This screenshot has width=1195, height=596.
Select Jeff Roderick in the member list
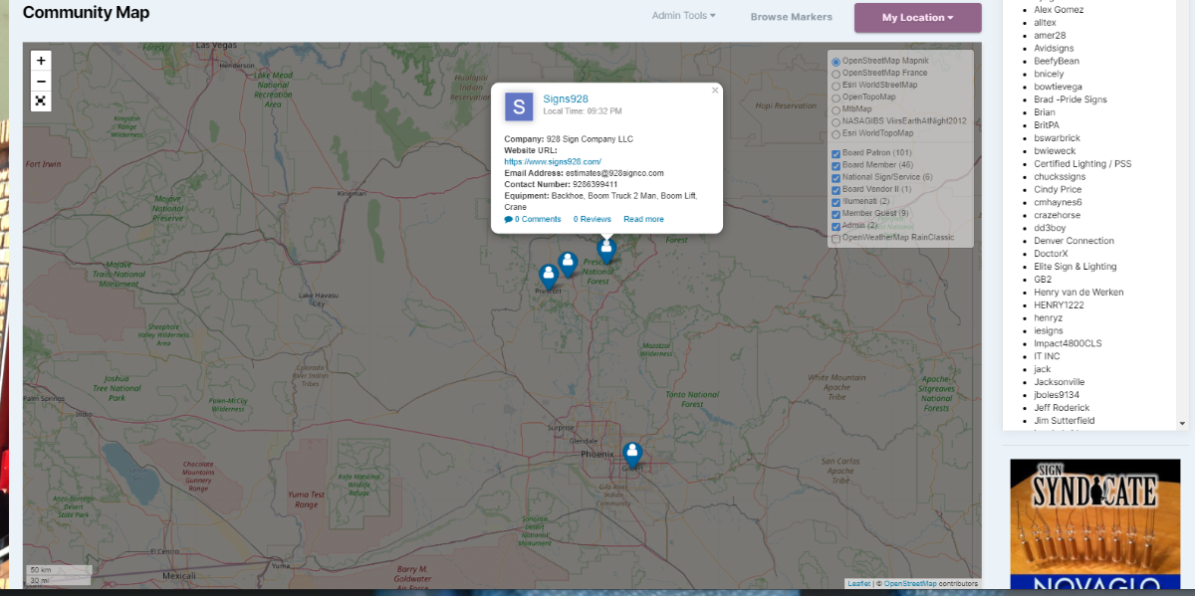[x=1062, y=408]
